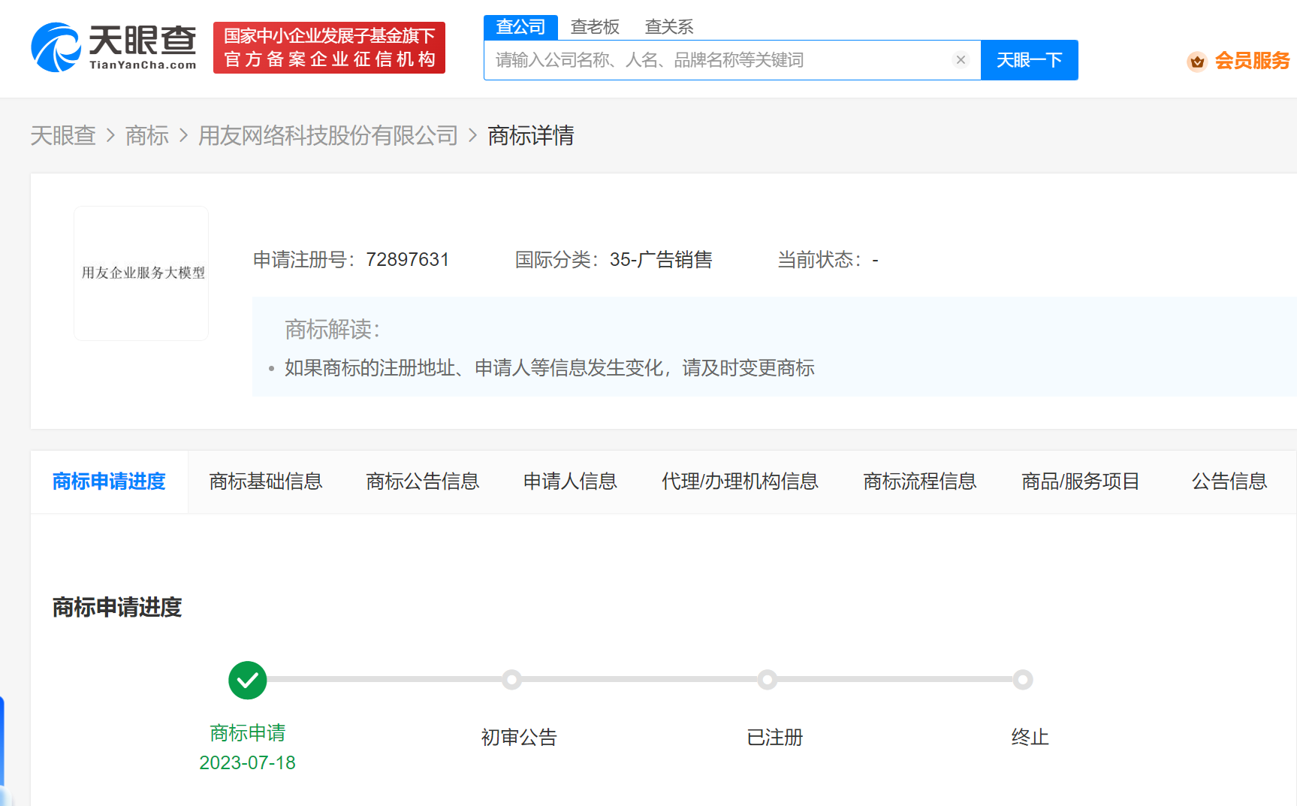Click the 初审公告 step label
The height and width of the screenshot is (806, 1297).
pyautogui.click(x=519, y=737)
